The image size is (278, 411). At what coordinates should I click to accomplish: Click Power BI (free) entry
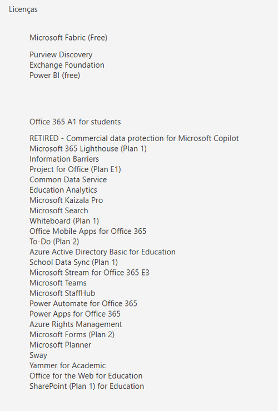54,76
